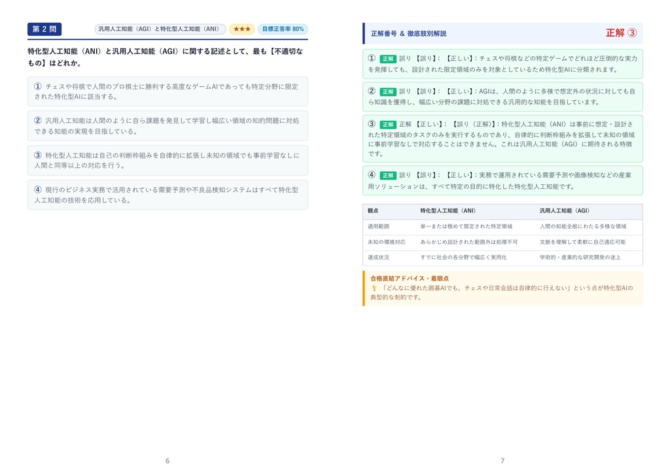Select answer option ① about chess game AI
The width and height of the screenshot is (670, 475).
(167, 91)
